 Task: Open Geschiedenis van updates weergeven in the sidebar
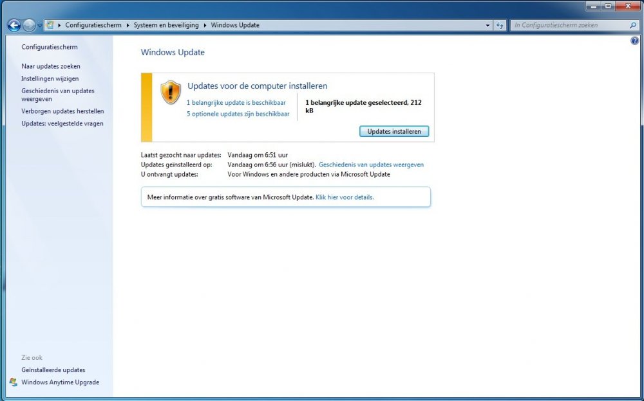(58, 94)
